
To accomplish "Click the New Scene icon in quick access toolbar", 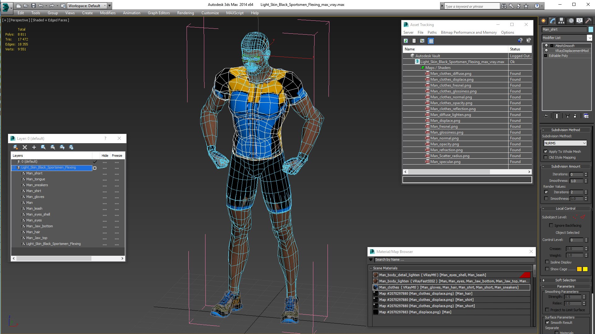I will coord(19,6).
